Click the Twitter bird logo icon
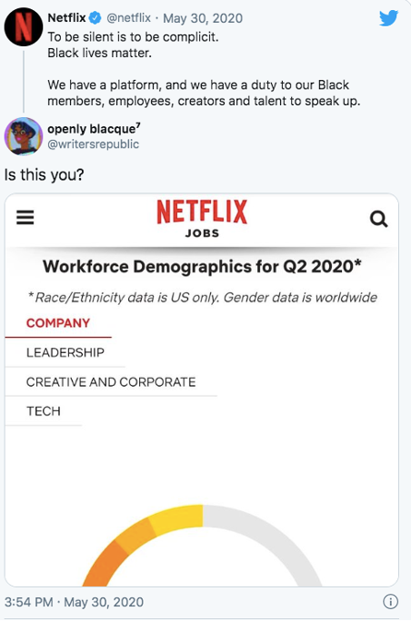This screenshot has width=411, height=621. click(x=388, y=18)
